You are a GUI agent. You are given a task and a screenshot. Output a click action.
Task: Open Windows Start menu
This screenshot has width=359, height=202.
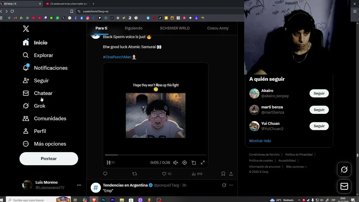point(1,200)
